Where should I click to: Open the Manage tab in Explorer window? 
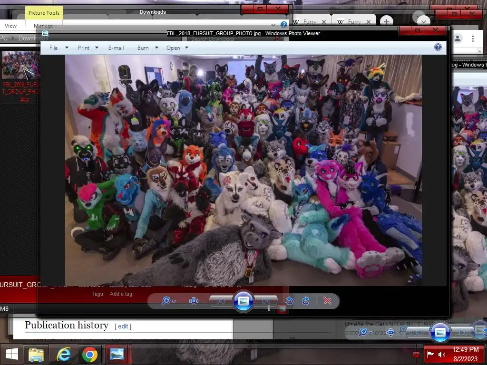click(x=43, y=26)
